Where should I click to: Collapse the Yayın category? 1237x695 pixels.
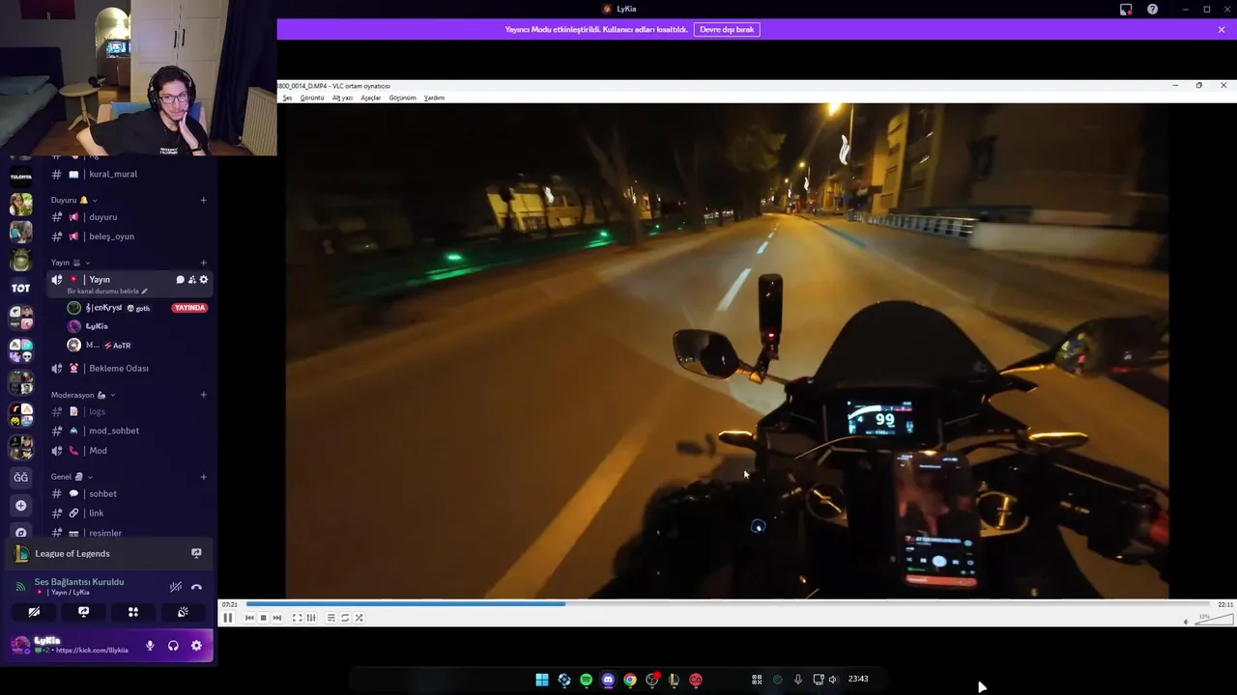[71, 263]
